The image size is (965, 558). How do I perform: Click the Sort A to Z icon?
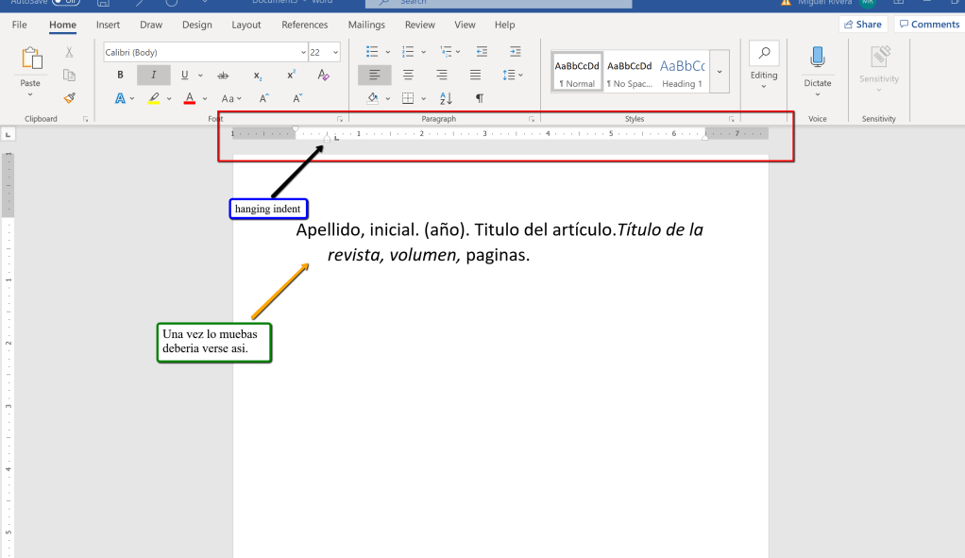(x=447, y=98)
